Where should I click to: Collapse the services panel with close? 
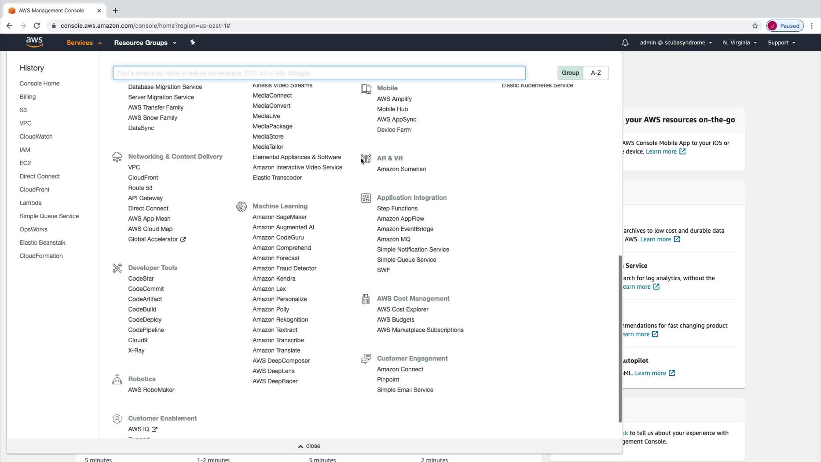click(x=309, y=446)
